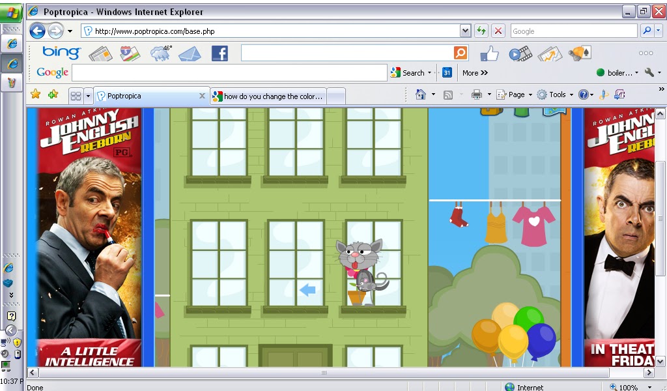Screen dimensions: 667x391
Task: Click the orange Bing search button
Action: 461,53
